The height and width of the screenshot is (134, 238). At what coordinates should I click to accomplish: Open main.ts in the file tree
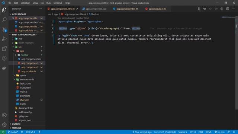23,92
